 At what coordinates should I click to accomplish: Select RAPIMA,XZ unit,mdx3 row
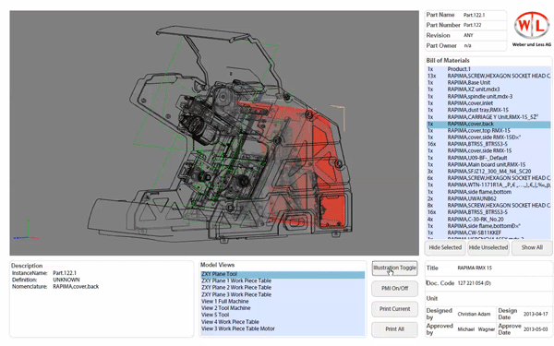488,89
